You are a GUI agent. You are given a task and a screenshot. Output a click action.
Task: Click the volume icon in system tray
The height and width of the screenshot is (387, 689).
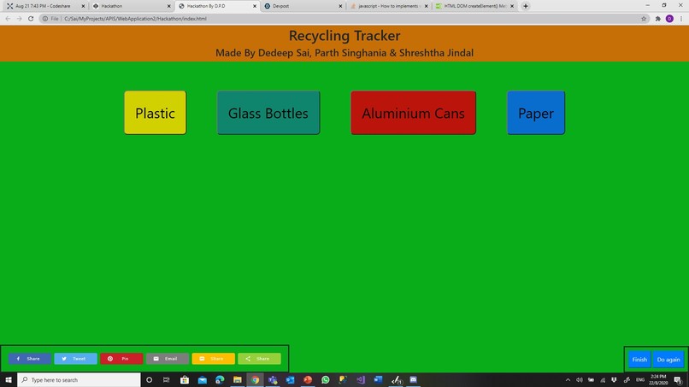point(579,379)
